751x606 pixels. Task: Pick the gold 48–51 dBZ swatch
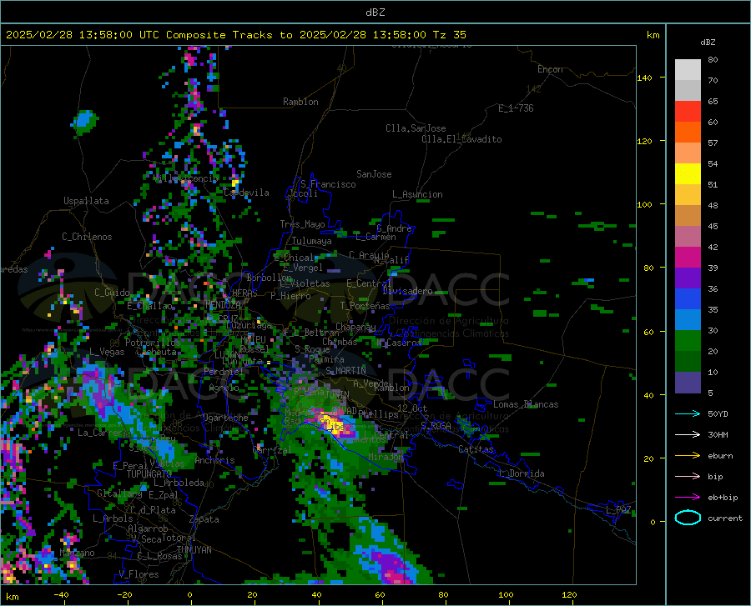[x=688, y=195]
